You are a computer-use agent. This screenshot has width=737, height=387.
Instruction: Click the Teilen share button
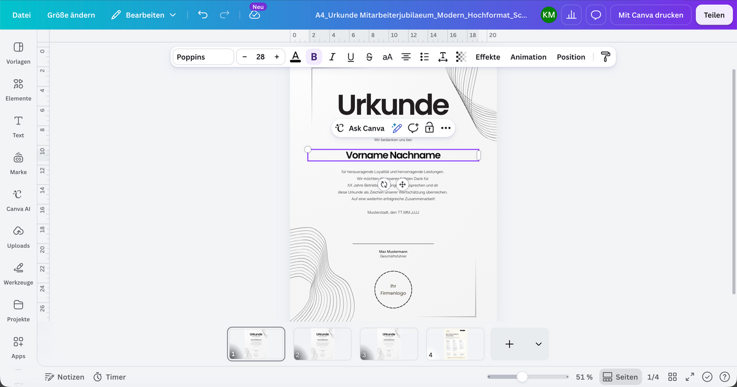point(714,15)
